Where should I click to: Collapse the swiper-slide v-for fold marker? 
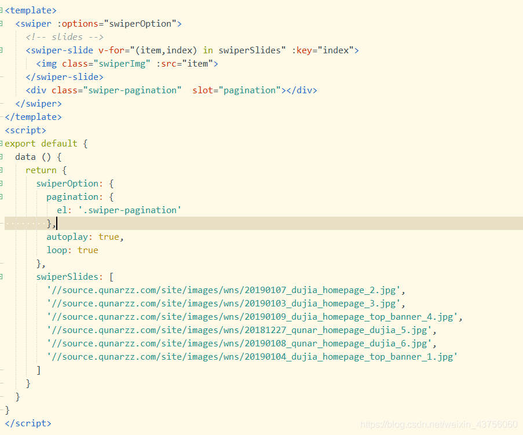coord(1,50)
